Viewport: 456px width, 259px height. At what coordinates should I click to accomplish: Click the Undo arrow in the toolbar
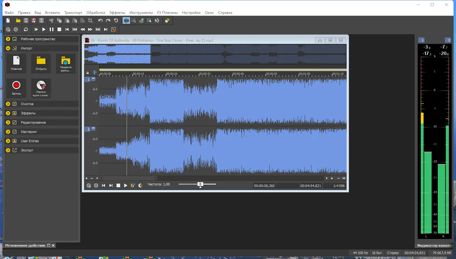tap(100, 20)
